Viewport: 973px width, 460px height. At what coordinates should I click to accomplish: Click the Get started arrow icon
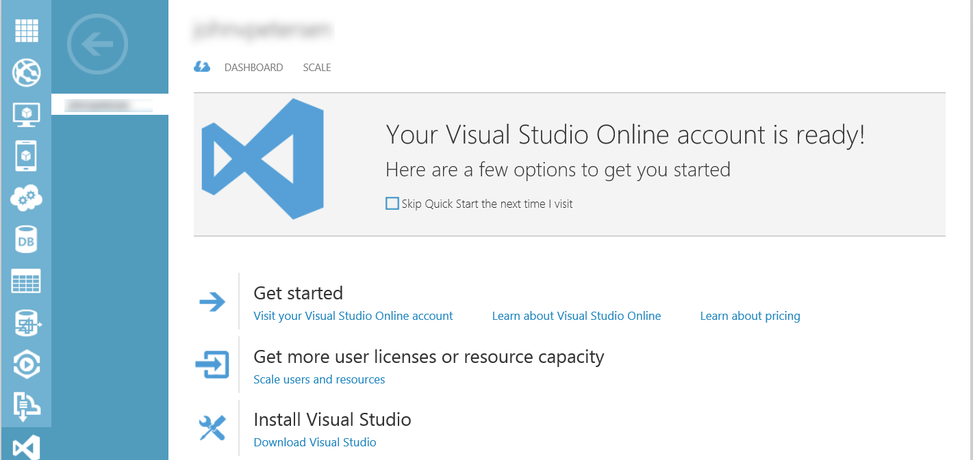click(212, 301)
